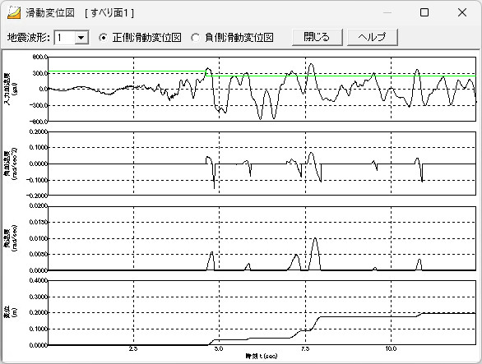
Task: Click the 7.5 time axis label
Action: point(305,348)
